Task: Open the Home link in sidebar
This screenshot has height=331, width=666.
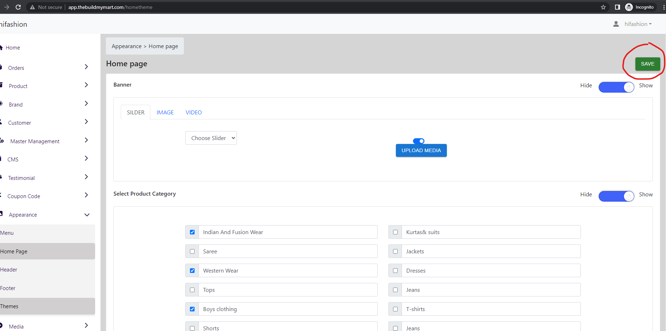Action: coord(13,48)
